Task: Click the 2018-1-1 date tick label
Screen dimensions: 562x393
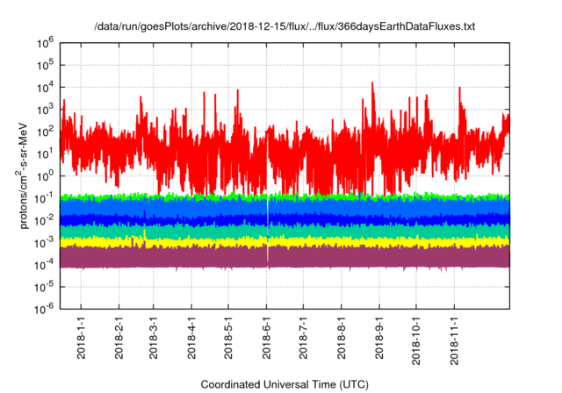Action: [x=81, y=339]
